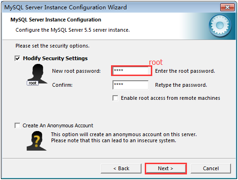This screenshot has width=238, height=180.
Task: Go to previous step with Back
Action: pyautogui.click(x=121, y=168)
